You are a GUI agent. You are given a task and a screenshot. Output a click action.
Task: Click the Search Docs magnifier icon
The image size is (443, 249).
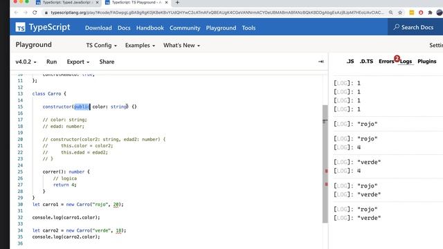(x=397, y=27)
